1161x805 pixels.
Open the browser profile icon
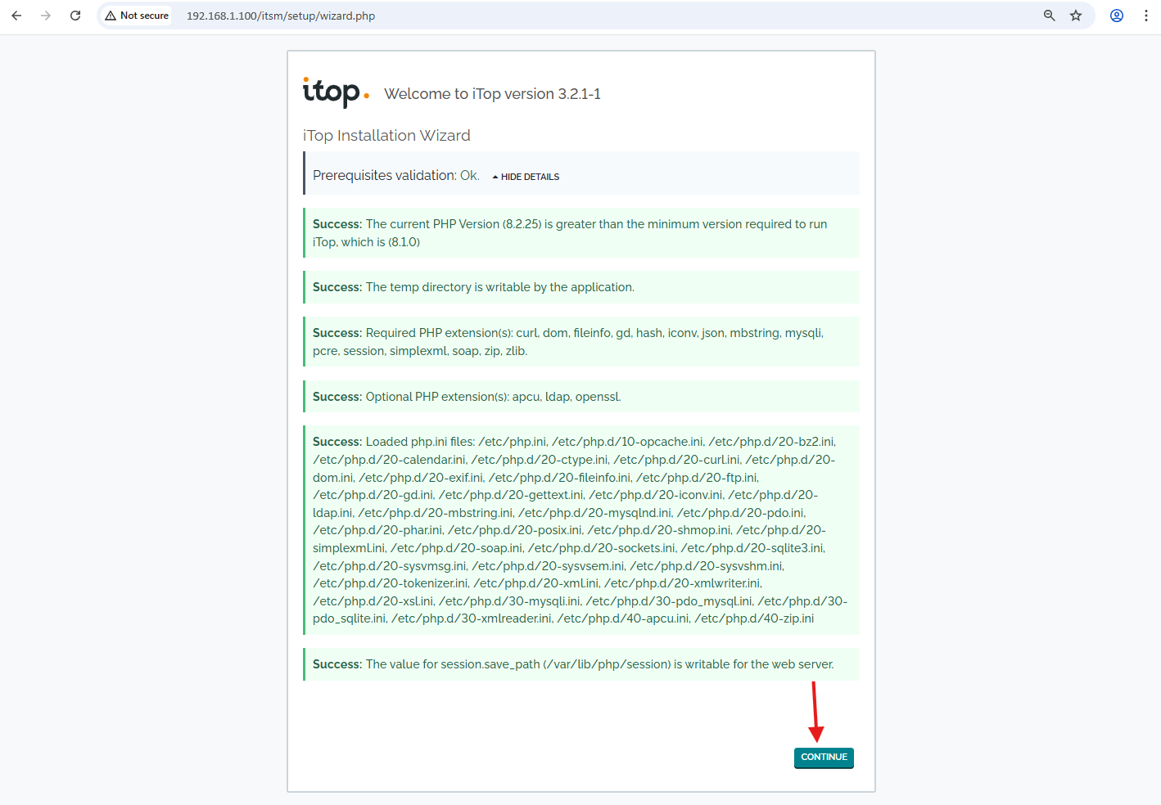(x=1117, y=16)
